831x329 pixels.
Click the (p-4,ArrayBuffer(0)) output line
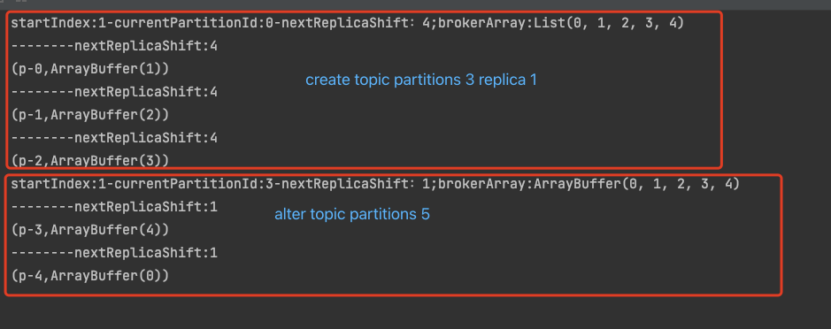[x=90, y=275]
